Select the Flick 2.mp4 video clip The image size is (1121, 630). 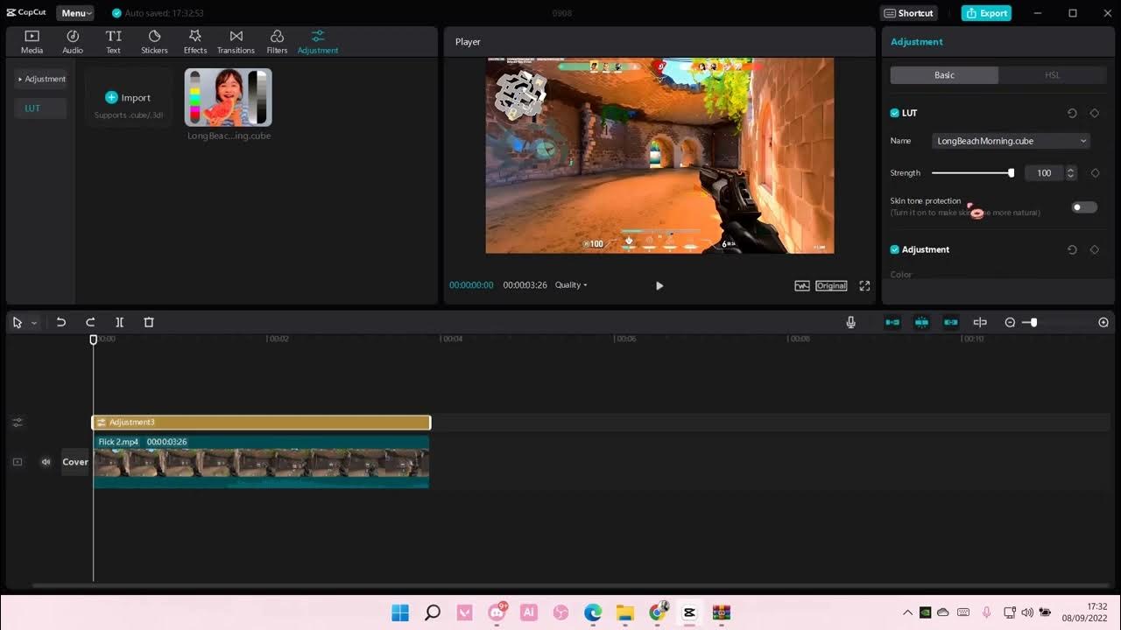[261, 461]
